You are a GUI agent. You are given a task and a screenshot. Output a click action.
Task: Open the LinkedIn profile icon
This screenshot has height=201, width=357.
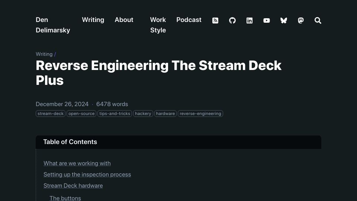249,20
